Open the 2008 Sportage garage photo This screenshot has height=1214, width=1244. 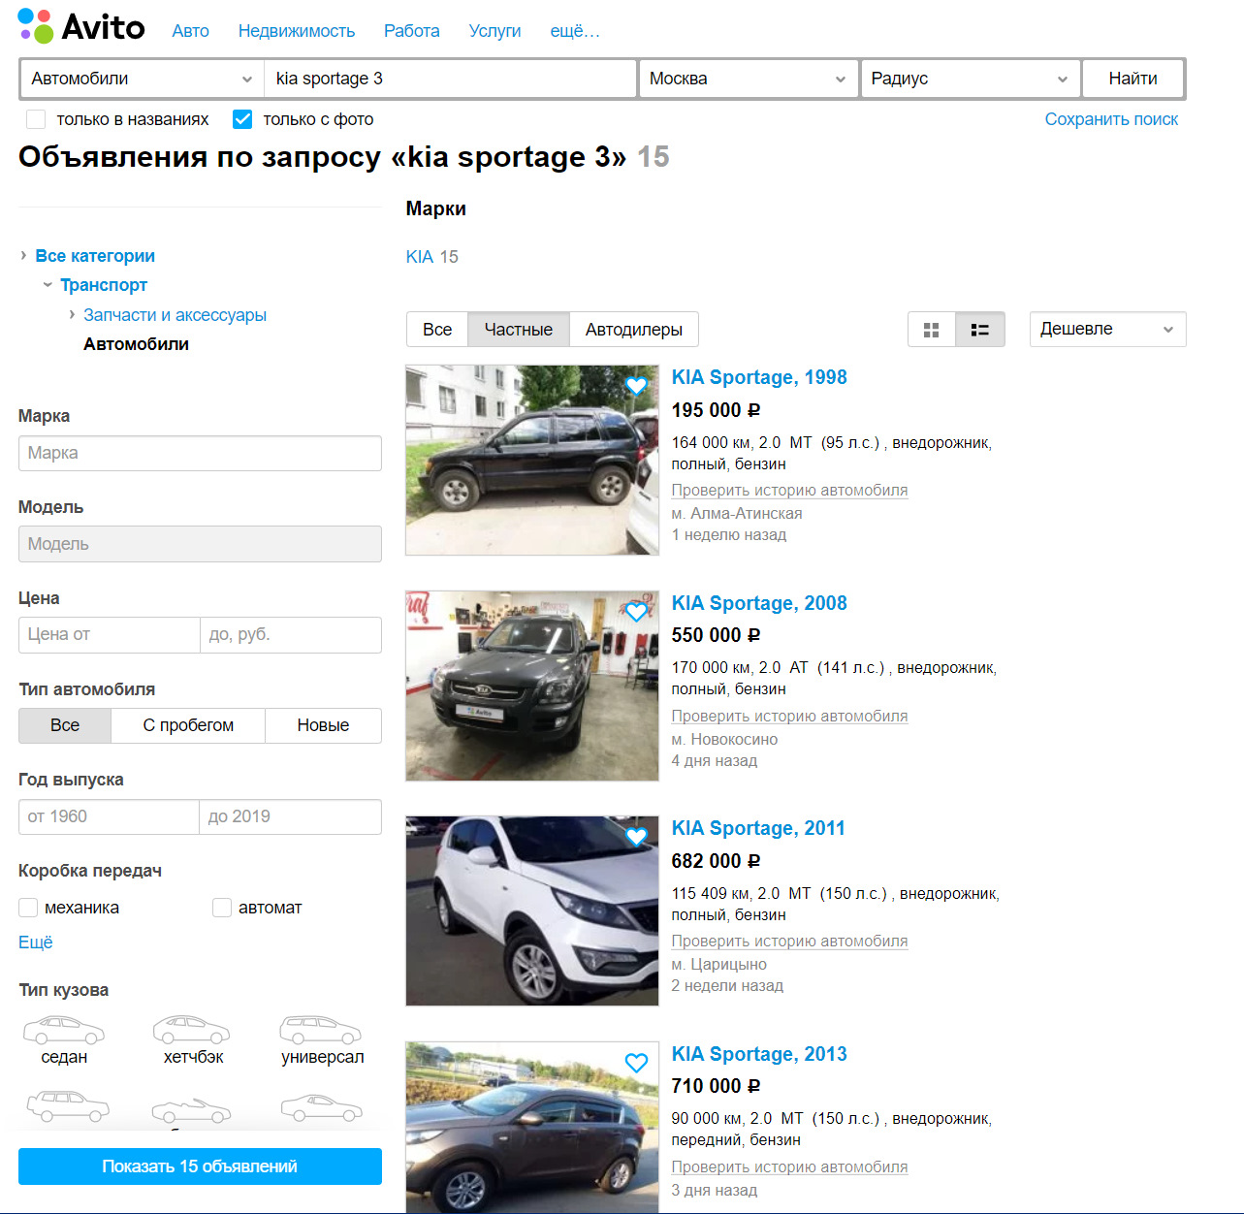[532, 686]
